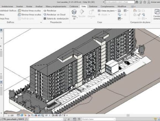Screen dimensions: 160x121
Task: Open the view scale 1:100 selector
Action: pos(11,116)
